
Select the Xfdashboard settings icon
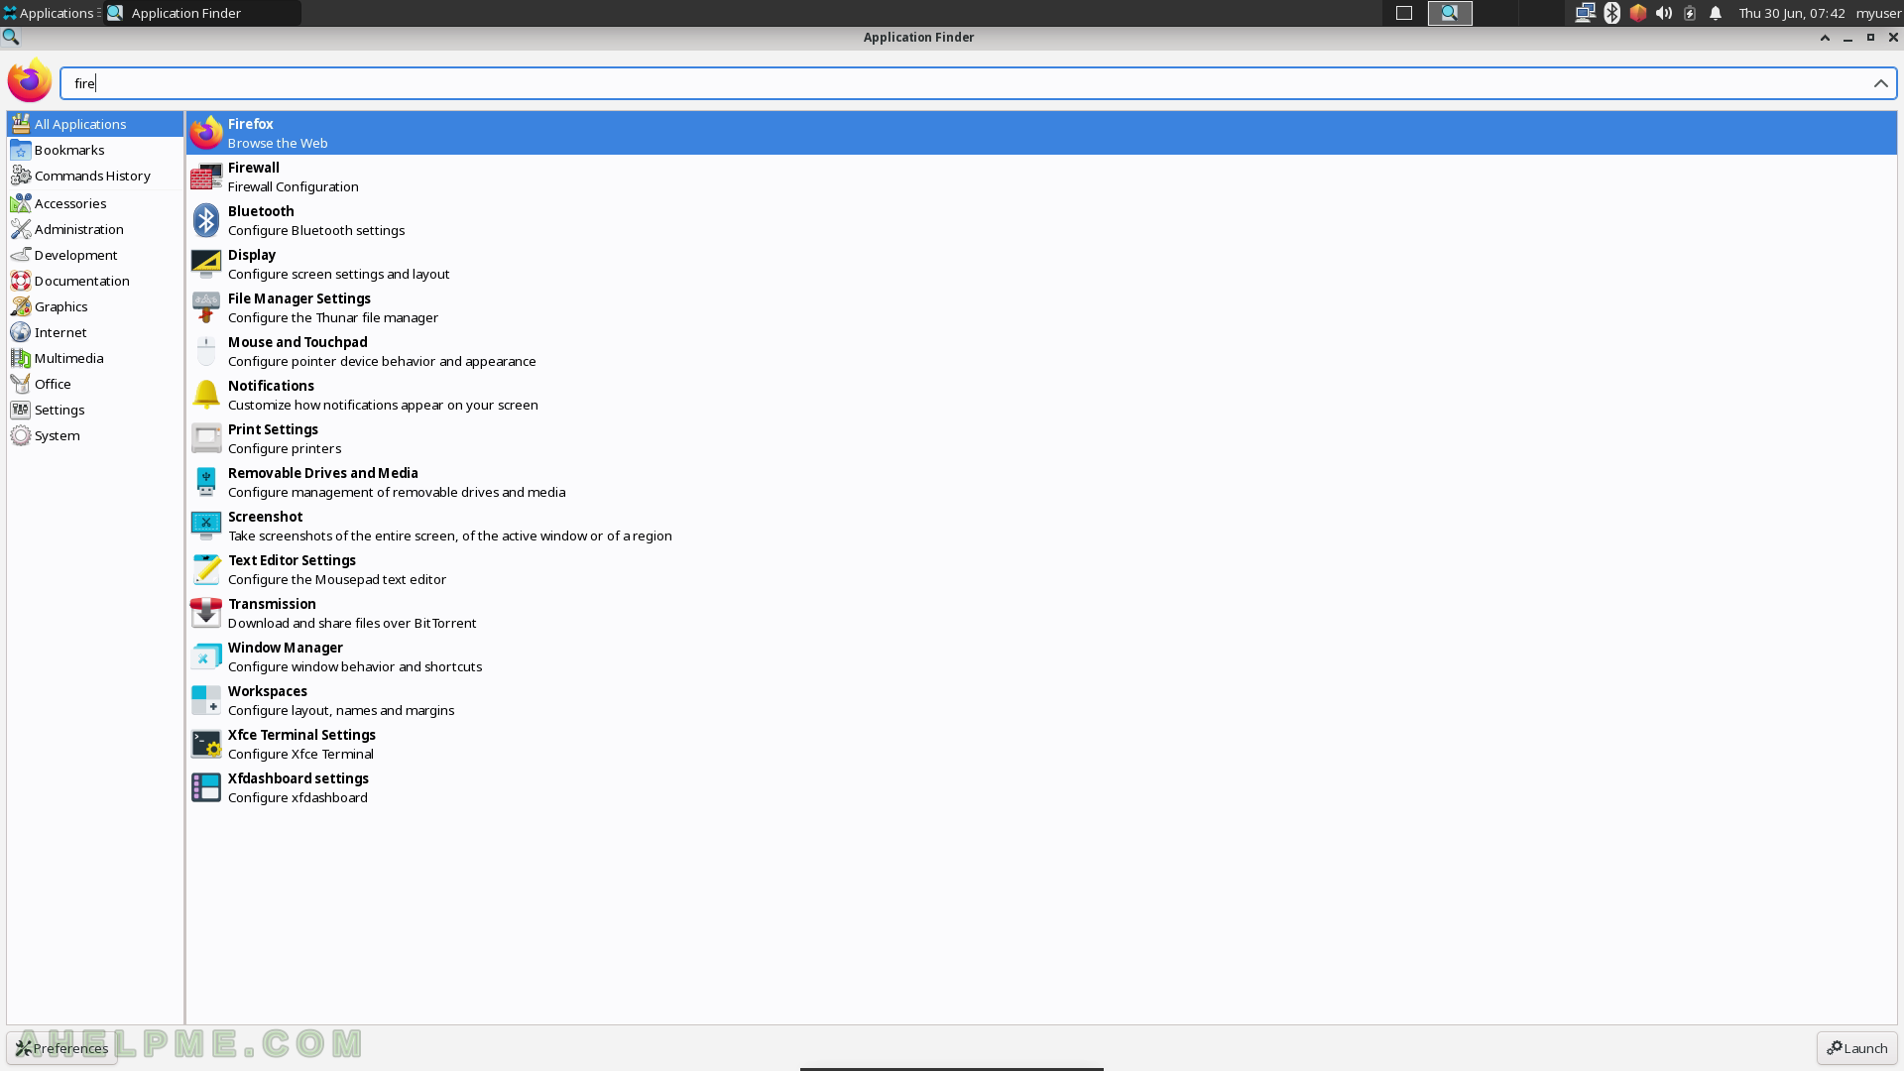[206, 787]
